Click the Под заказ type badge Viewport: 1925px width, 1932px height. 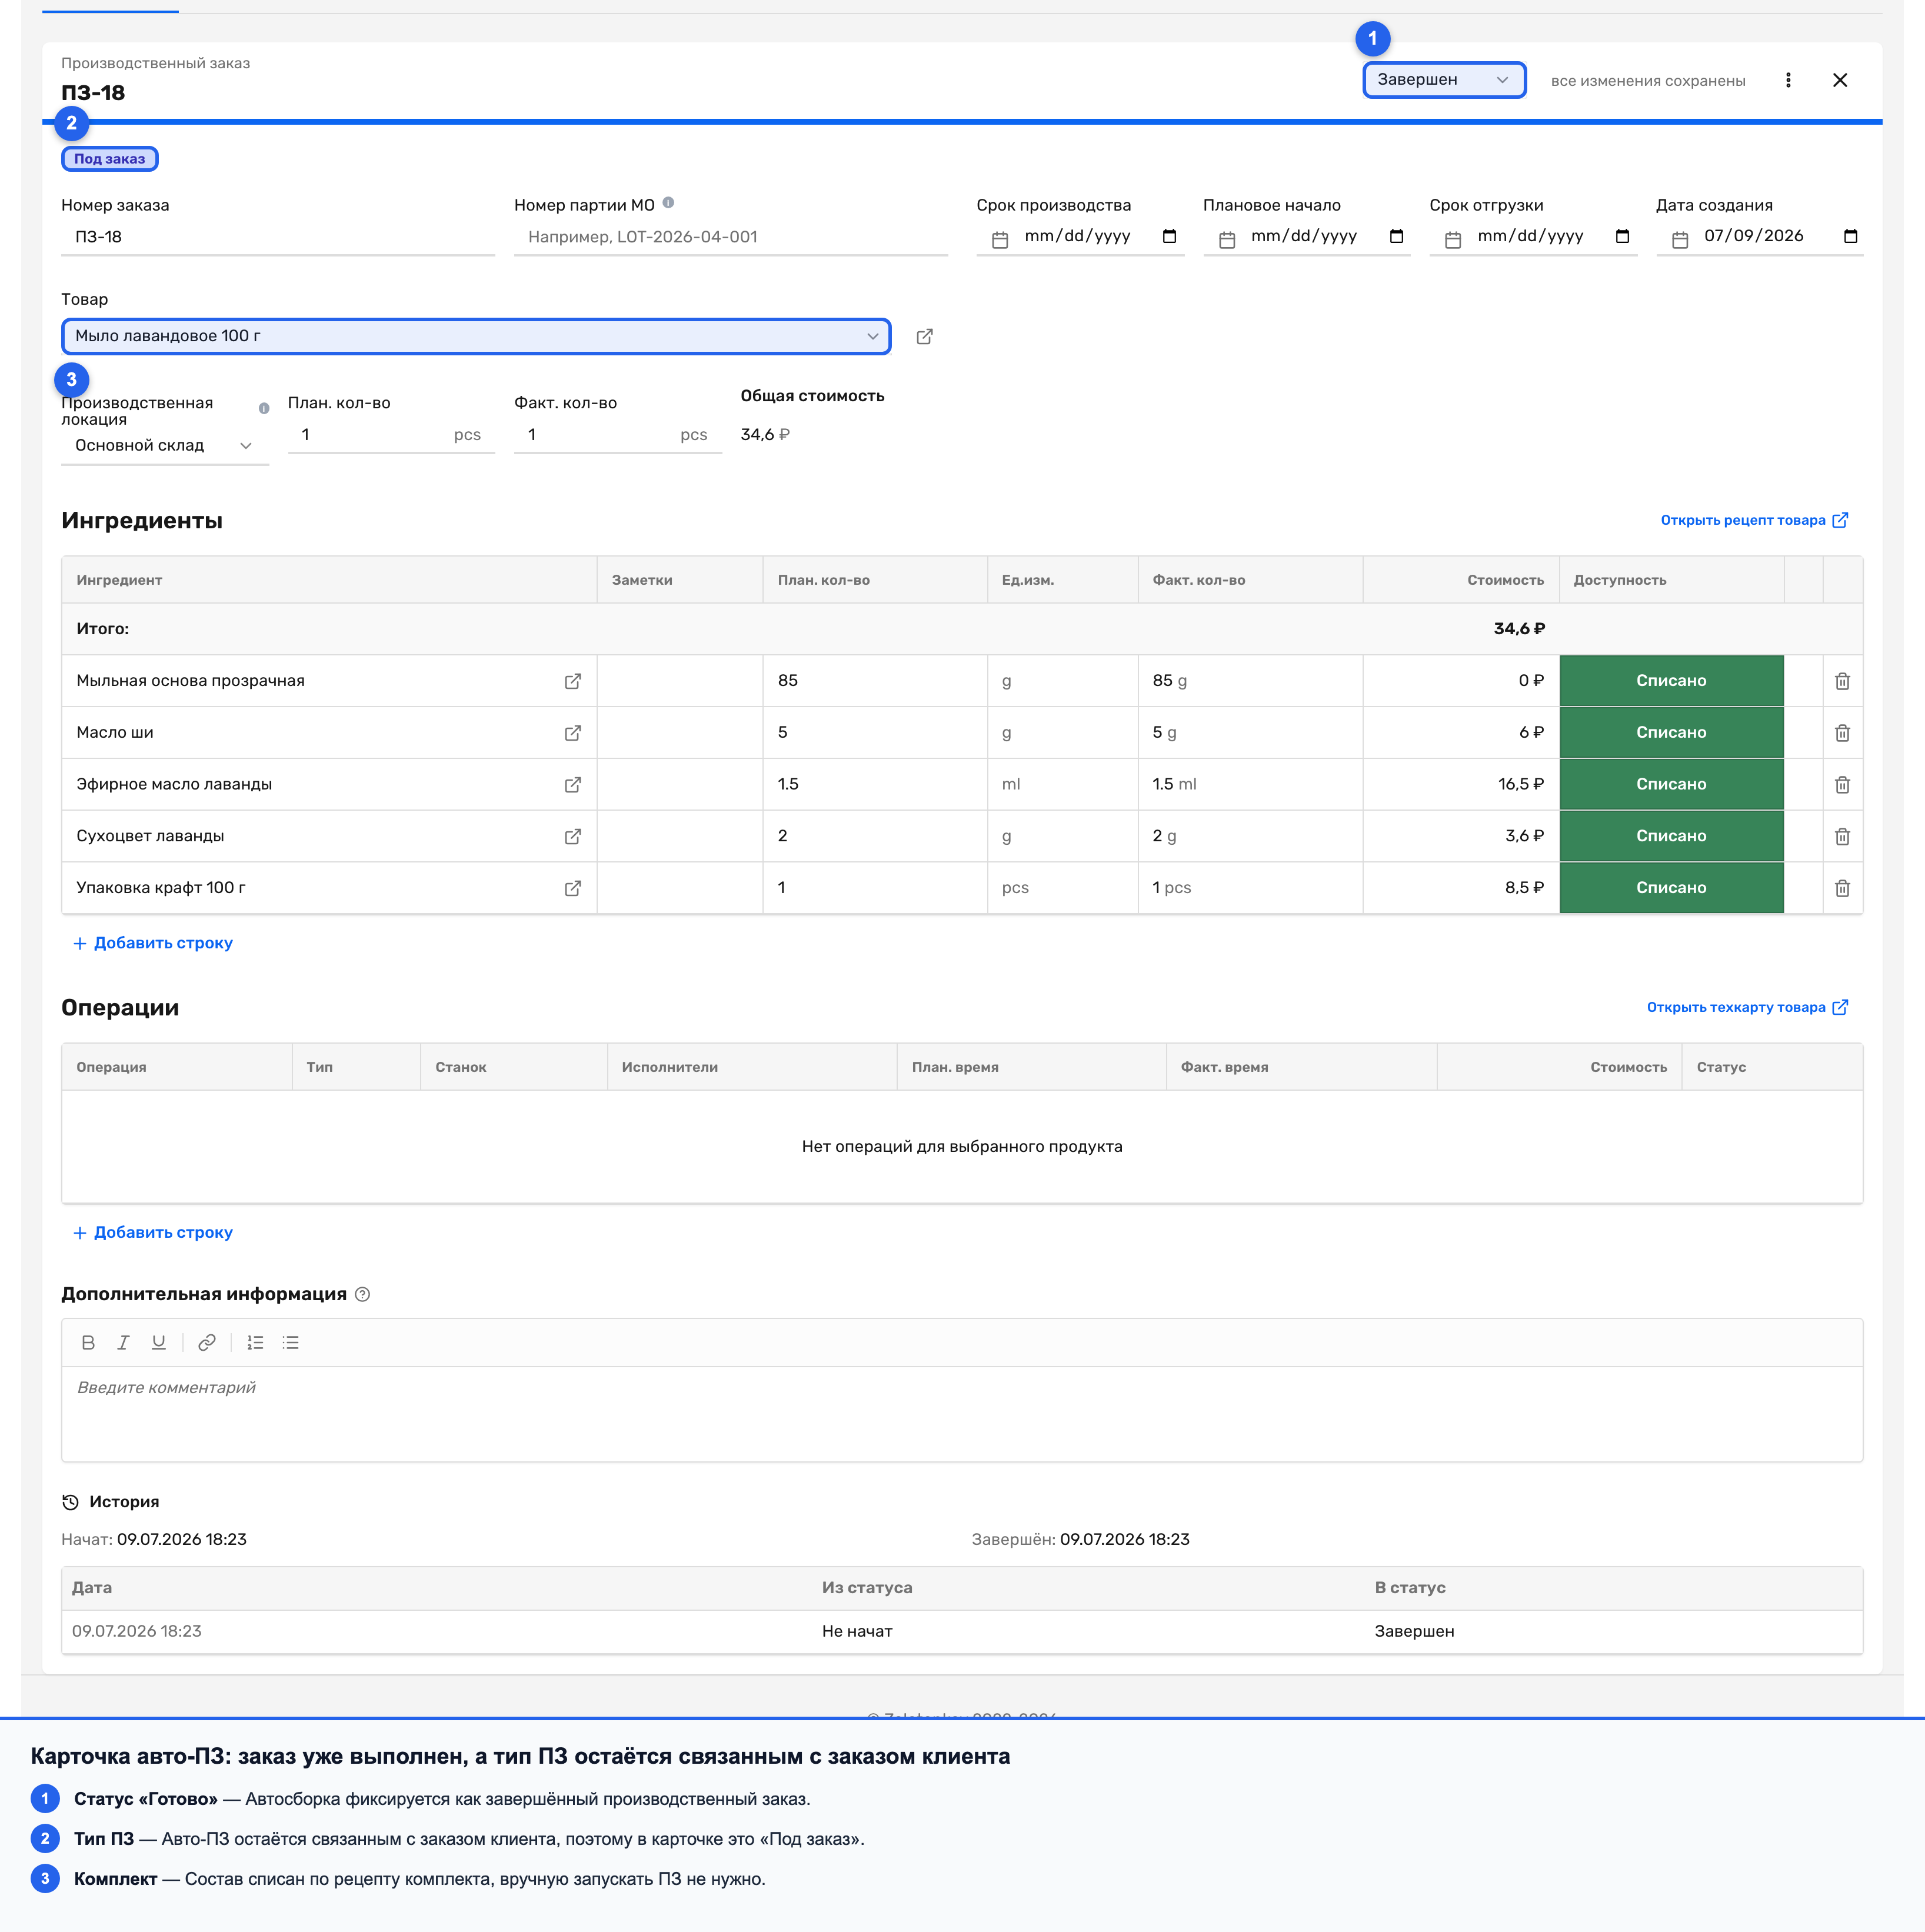(110, 159)
